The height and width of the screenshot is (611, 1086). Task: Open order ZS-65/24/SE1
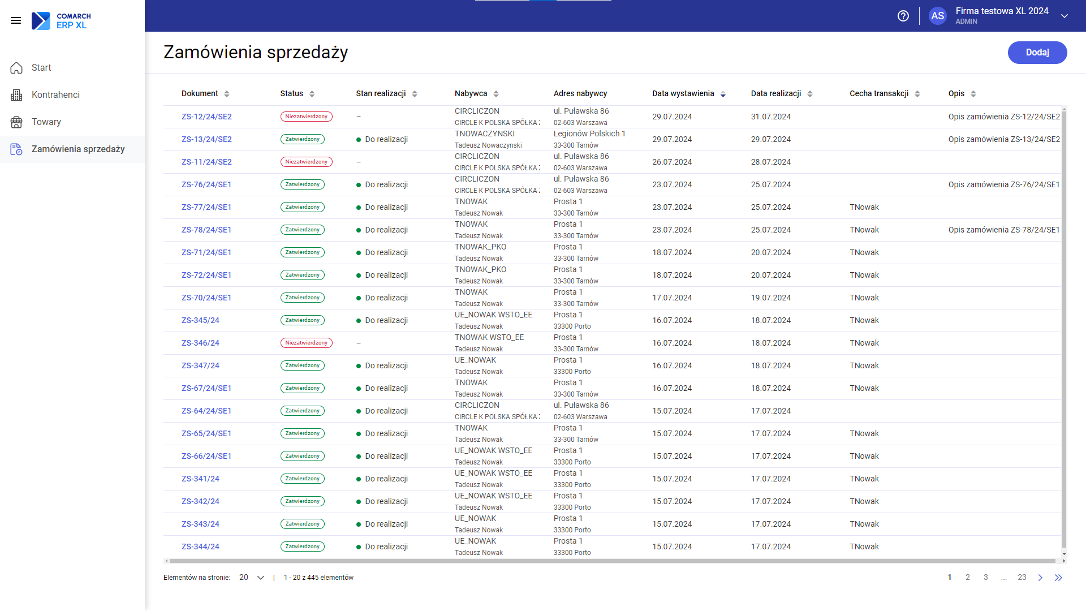(206, 434)
